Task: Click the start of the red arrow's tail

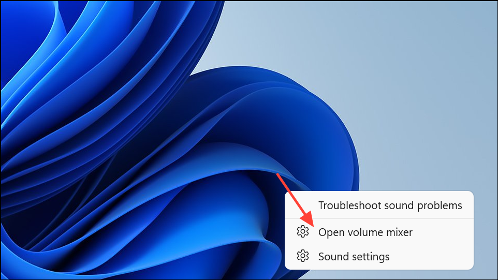Action: click(x=277, y=174)
